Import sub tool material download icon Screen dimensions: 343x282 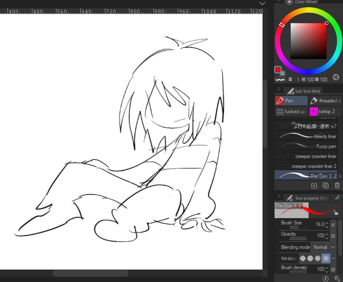pos(314,185)
